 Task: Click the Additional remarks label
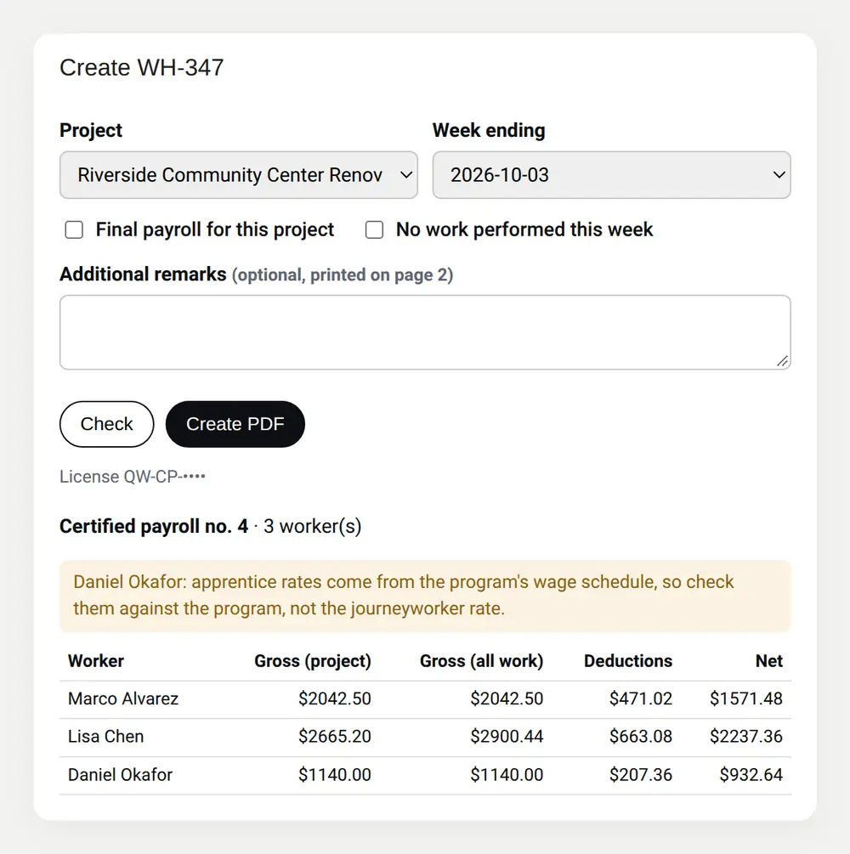(x=143, y=274)
